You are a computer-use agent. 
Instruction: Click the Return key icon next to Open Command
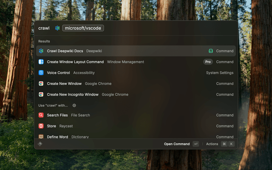(x=196, y=144)
